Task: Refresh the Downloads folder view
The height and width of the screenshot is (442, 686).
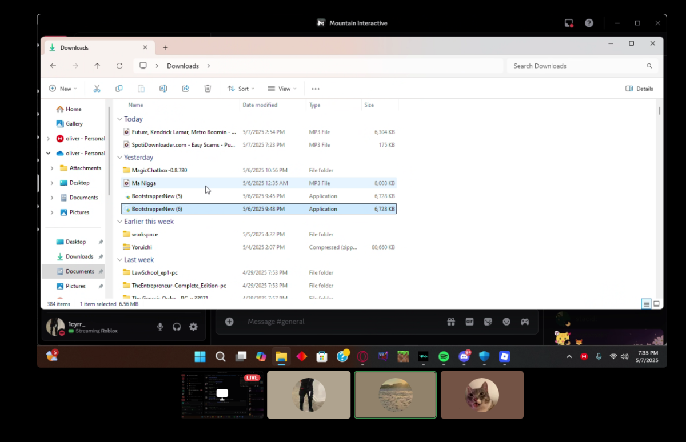Action: [x=119, y=66]
